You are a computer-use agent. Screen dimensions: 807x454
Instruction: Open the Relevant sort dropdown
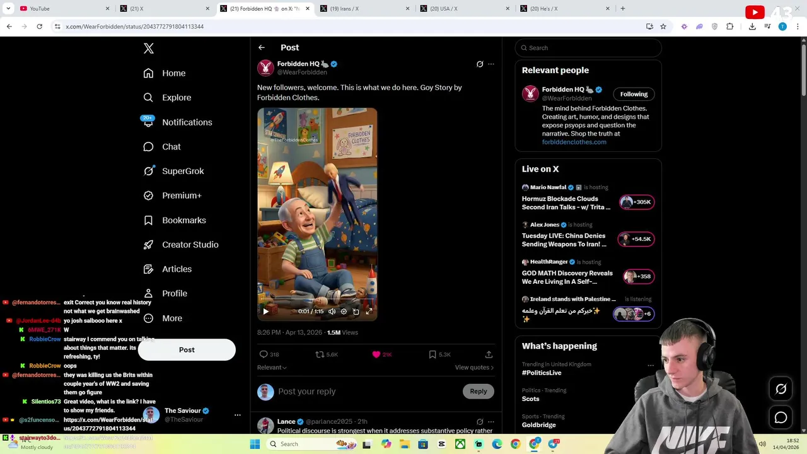pyautogui.click(x=272, y=368)
